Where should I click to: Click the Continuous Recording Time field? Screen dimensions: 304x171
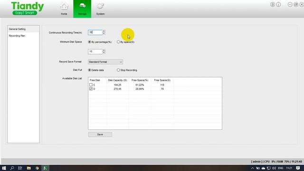click(x=95, y=32)
